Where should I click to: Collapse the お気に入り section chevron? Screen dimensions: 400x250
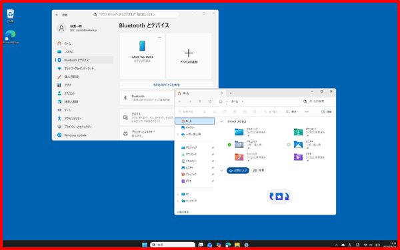(x=222, y=171)
